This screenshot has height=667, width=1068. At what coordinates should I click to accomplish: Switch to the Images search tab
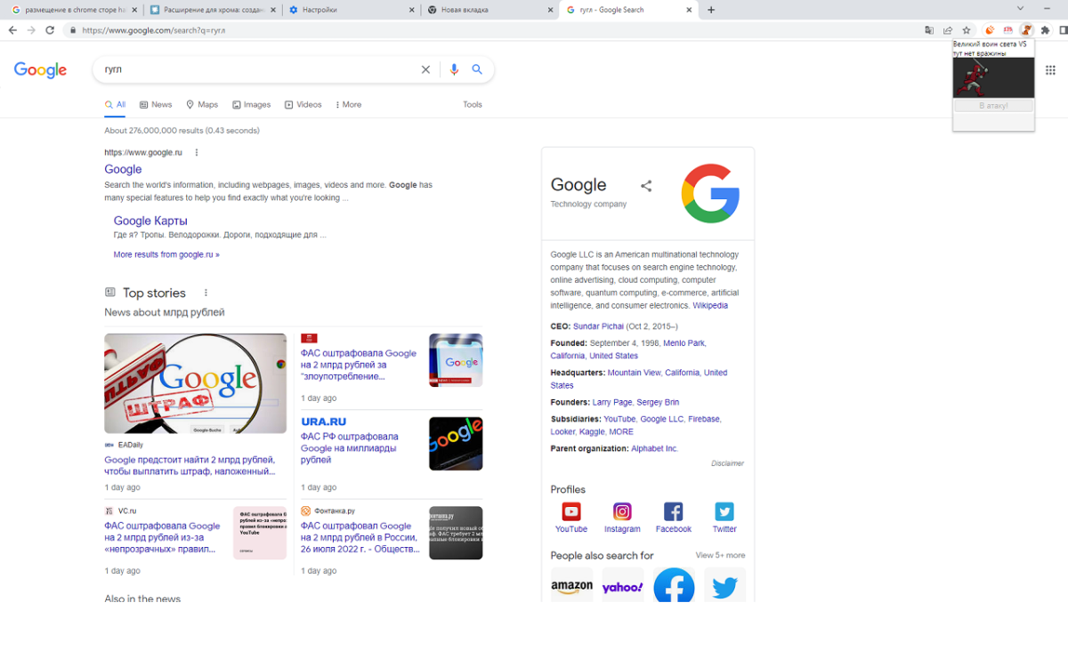click(x=251, y=105)
